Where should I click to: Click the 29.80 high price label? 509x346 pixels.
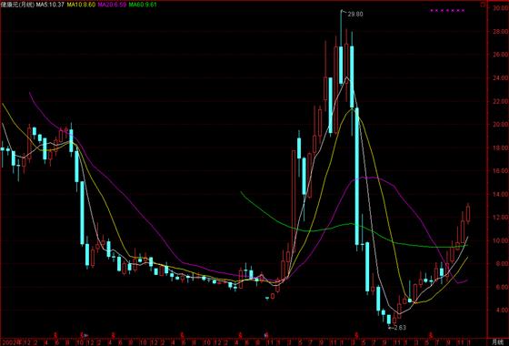click(355, 15)
